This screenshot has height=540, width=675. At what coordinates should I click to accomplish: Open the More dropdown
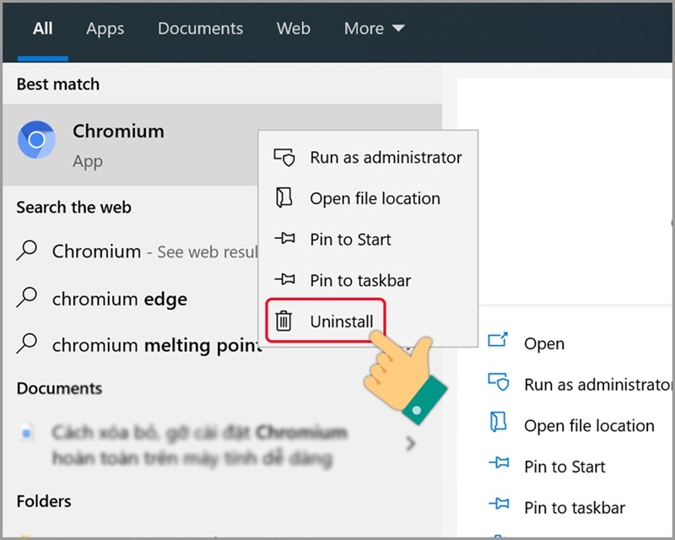[x=374, y=28]
